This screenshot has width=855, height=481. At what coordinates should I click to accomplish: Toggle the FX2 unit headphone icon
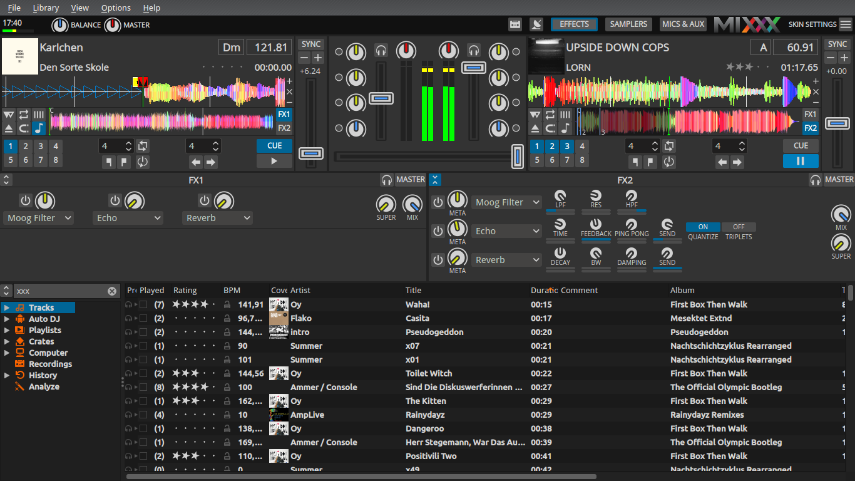[x=815, y=180]
